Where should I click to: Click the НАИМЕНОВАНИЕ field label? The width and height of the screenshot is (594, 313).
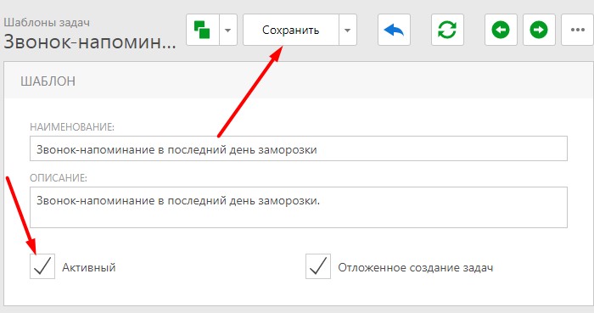72,127
